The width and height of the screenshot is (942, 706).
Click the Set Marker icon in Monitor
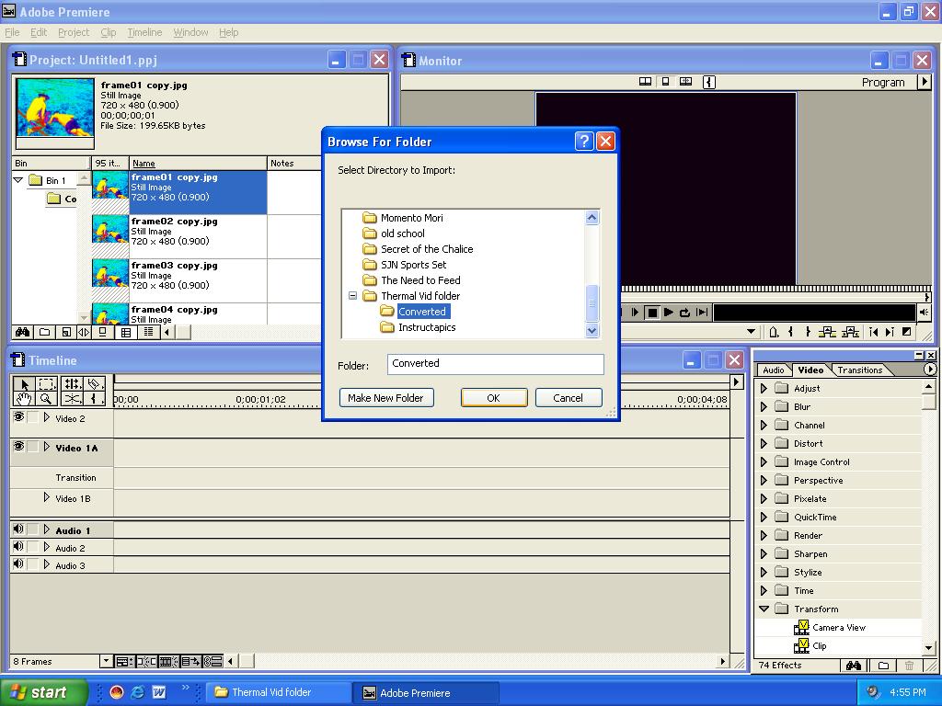coord(774,331)
